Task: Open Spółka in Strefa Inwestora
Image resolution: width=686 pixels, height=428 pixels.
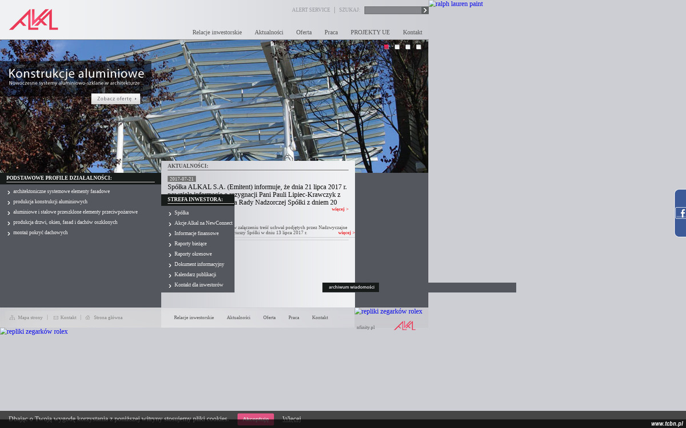Action: [181, 213]
